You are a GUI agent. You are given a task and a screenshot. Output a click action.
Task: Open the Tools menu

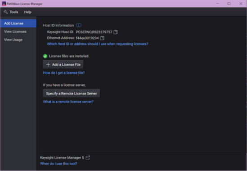tap(13, 12)
